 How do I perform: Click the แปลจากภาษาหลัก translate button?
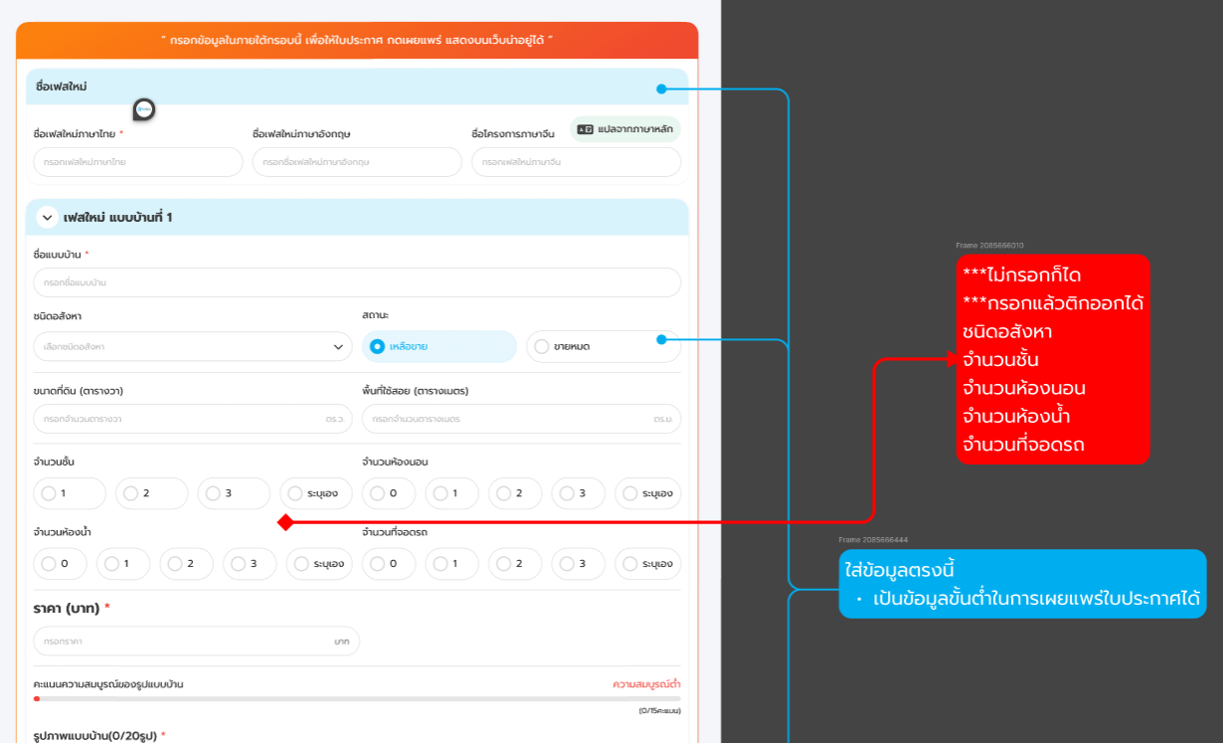625,129
